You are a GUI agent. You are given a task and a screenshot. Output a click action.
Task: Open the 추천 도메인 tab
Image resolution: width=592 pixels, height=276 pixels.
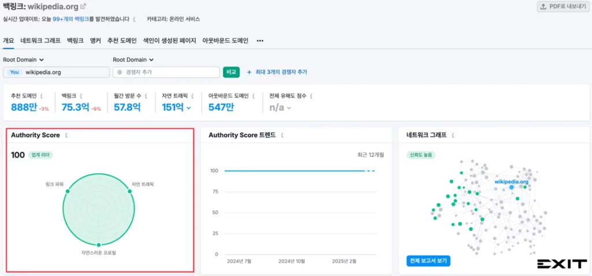pos(122,41)
